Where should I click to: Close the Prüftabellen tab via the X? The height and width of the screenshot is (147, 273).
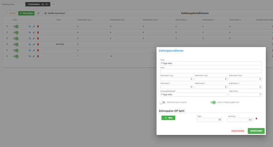coord(46,4)
